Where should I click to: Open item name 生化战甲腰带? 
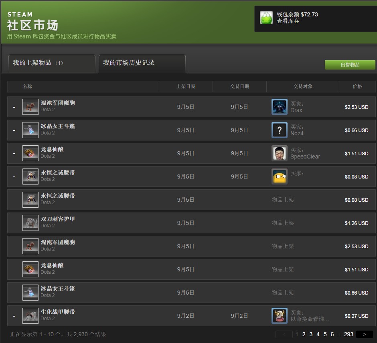pos(58,312)
